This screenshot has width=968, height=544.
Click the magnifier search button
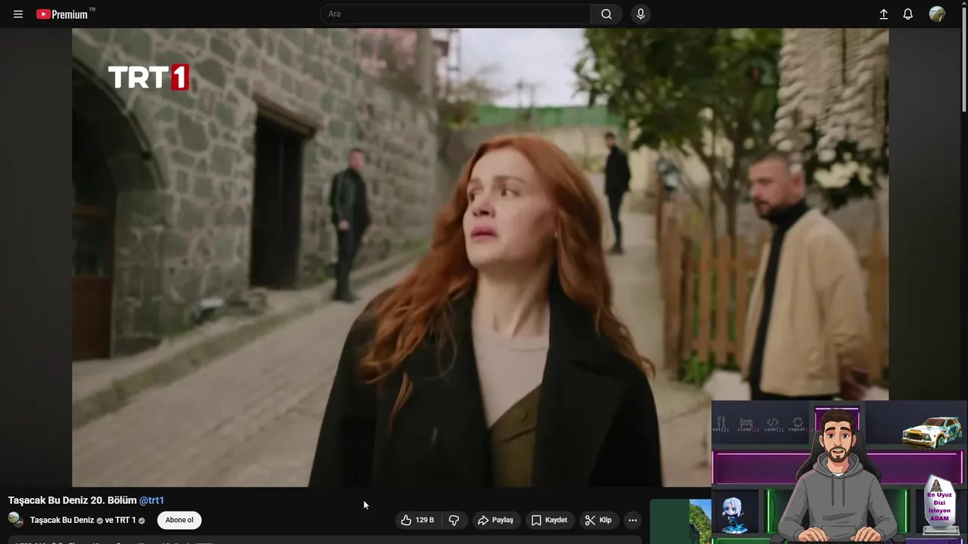(607, 14)
